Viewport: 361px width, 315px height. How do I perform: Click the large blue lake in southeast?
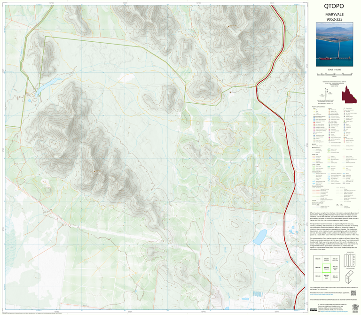259,237
